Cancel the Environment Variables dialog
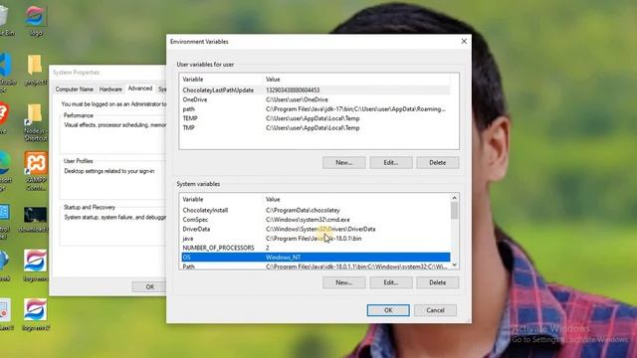Screen dimensions: 637x358 pyautogui.click(x=436, y=310)
